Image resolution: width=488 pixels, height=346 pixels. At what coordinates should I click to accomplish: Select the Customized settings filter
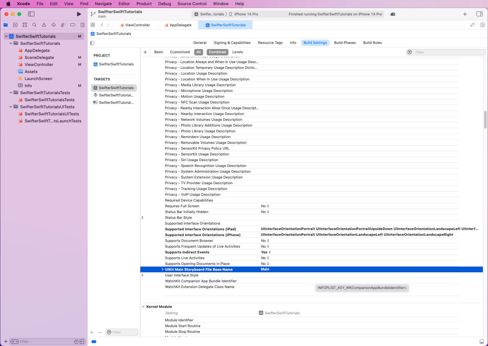point(180,52)
